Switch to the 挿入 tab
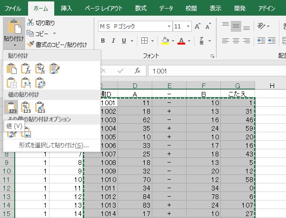 pyautogui.click(x=67, y=9)
